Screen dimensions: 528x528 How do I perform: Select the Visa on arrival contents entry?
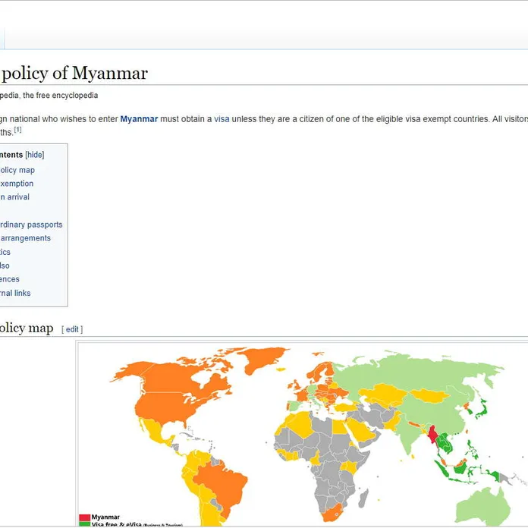click(15, 197)
